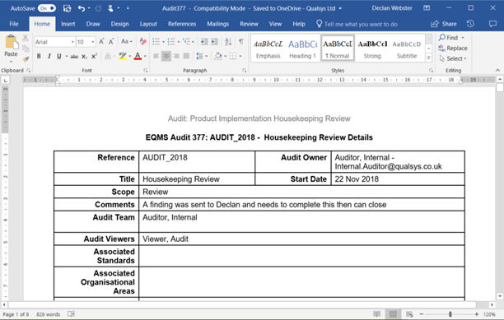This screenshot has width=504, height=320.
Task: Align text to the right
Action: (176, 56)
